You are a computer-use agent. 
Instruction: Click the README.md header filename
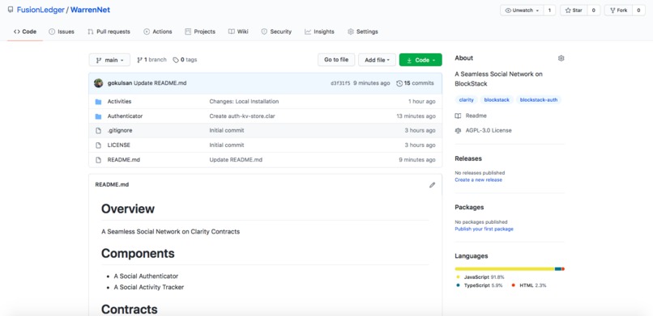[x=112, y=185]
